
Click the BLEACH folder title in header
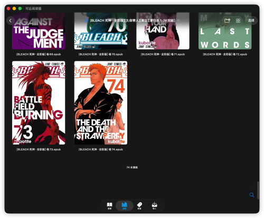132,21
